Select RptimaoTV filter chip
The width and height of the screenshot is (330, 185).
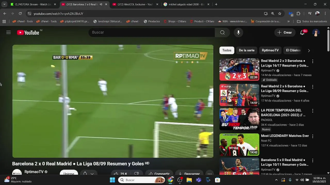[x=270, y=50]
